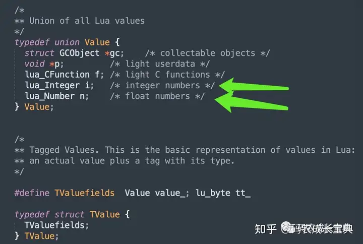Viewport: 363px width, 244px height.
Task: Click the 知乎 watermark logo
Action: pyautogui.click(x=266, y=230)
